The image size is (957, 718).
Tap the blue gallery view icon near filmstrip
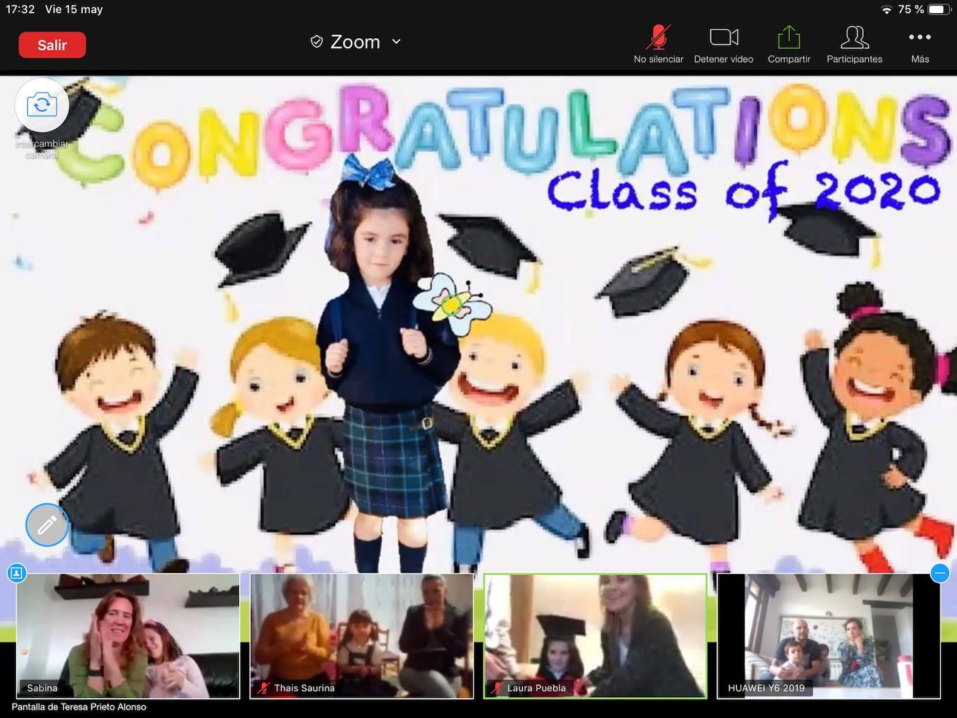coord(17,572)
